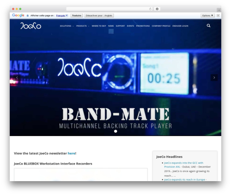
Task: Click the JoeCo logo in header
Action: point(31,26)
